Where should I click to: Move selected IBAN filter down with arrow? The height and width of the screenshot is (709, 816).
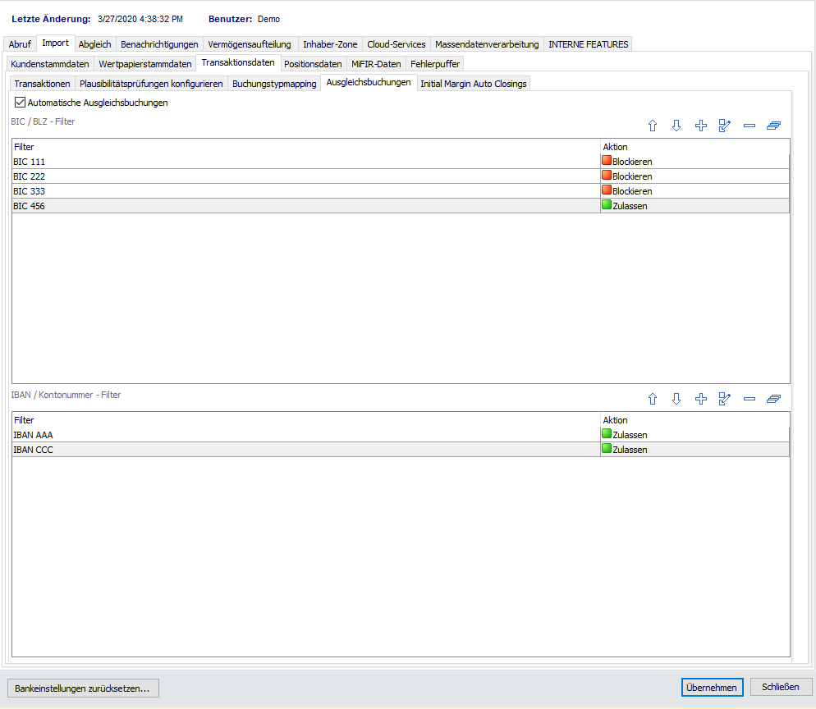(x=676, y=399)
